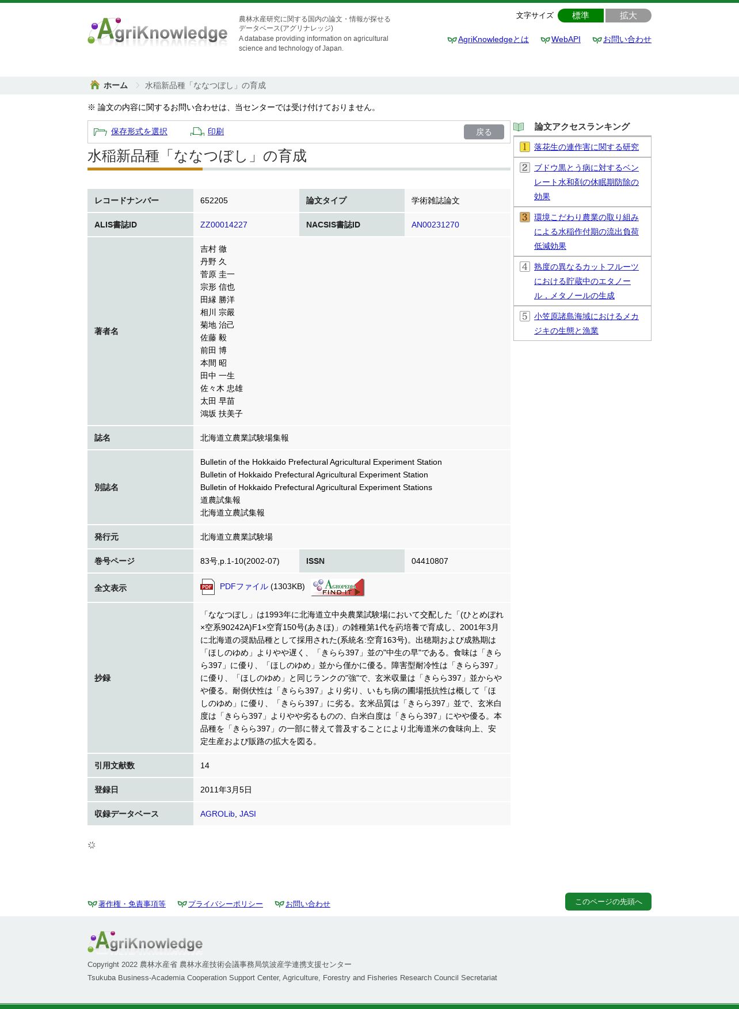Click the rank 1 number badge
Screen dimensions: 739x1009
click(524, 147)
